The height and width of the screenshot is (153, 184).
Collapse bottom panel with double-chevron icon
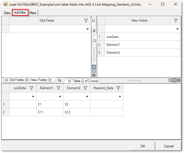(x=179, y=80)
